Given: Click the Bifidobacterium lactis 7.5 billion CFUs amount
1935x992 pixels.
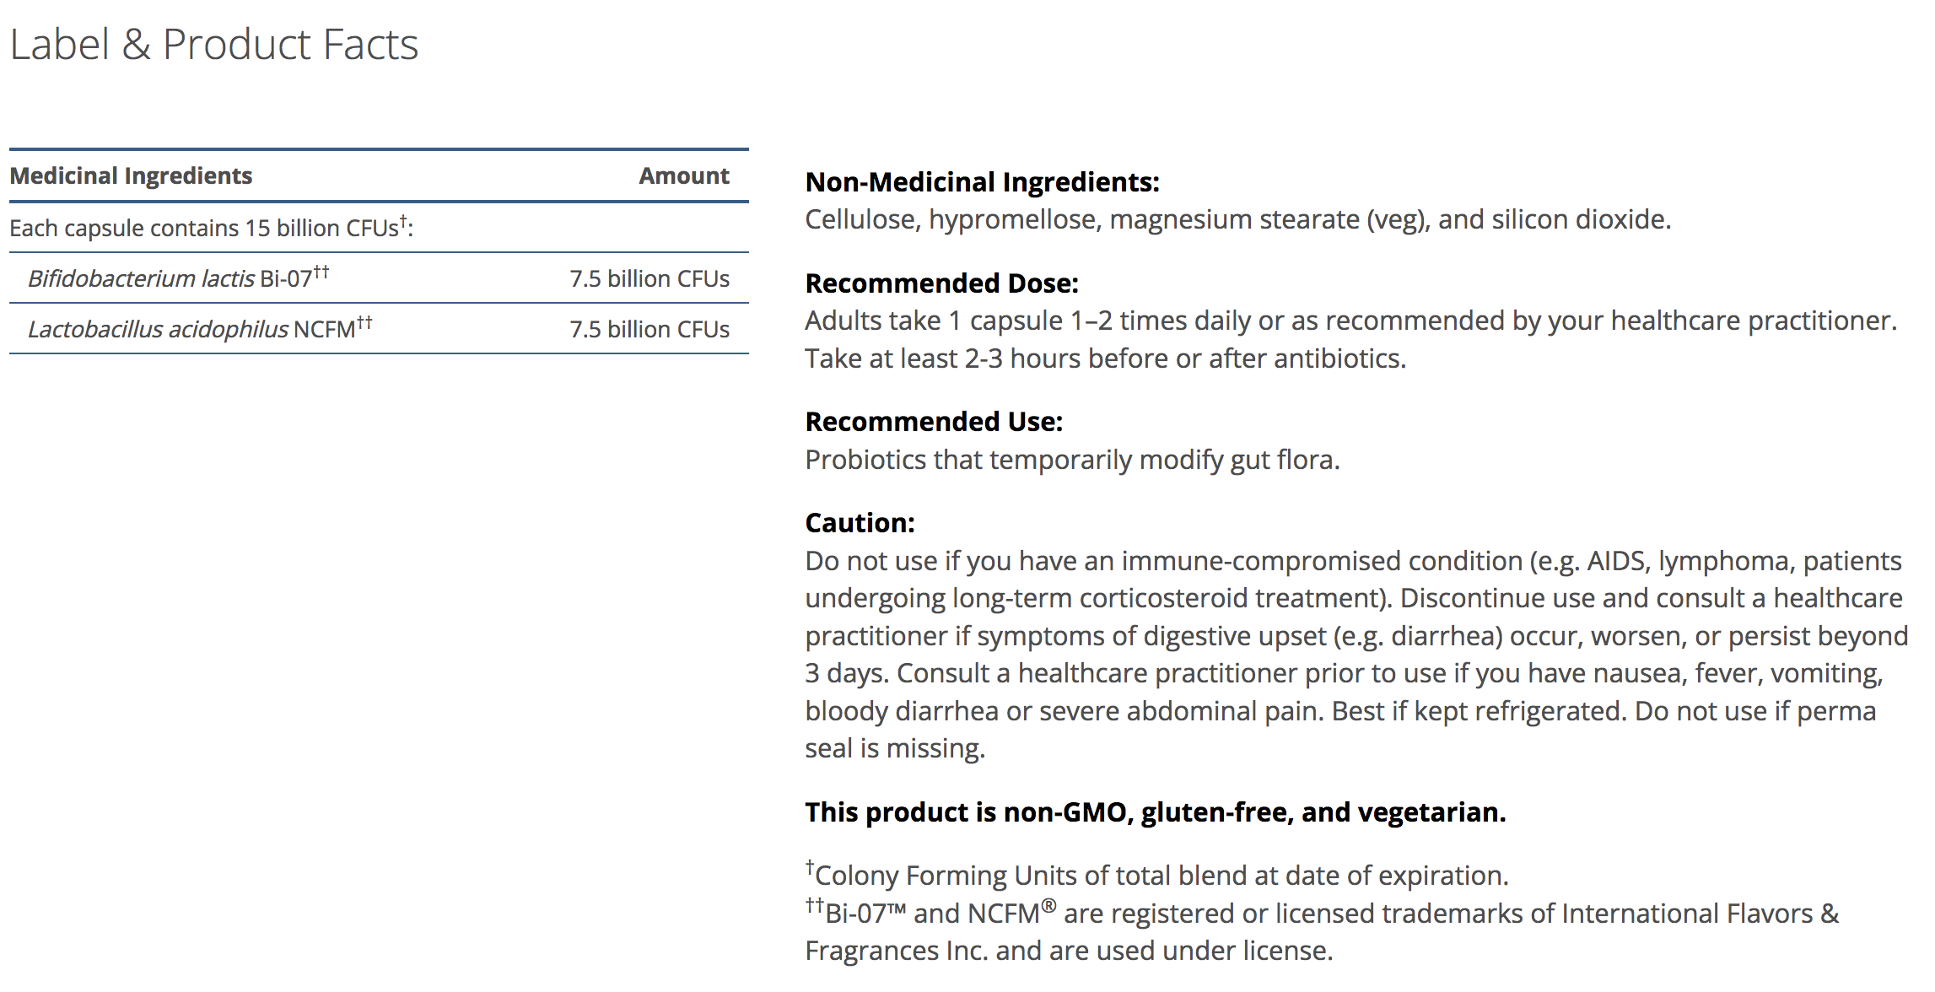Looking at the screenshot, I should coord(649,278).
